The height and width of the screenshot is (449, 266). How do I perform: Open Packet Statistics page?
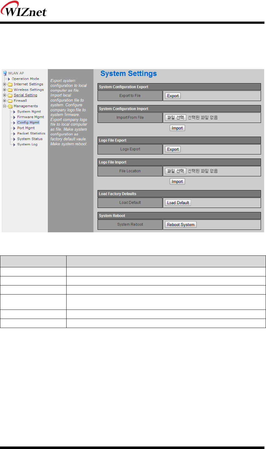tap(31, 134)
